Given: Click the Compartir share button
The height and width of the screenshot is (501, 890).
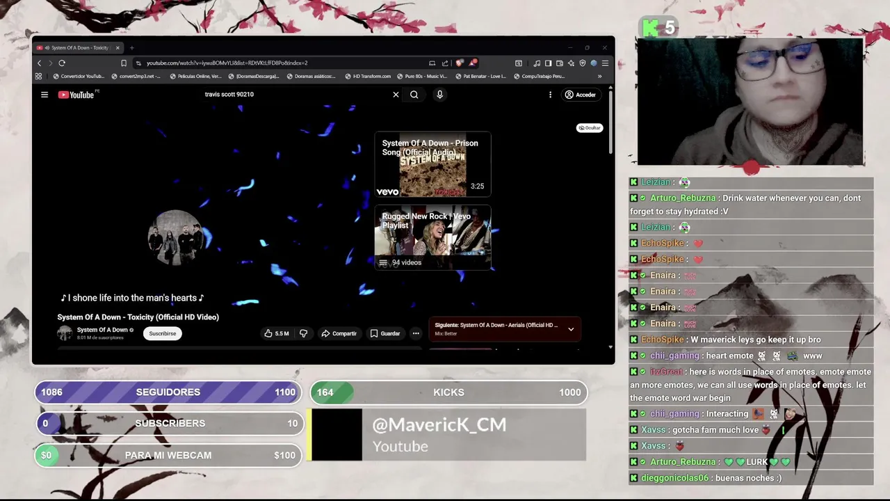Looking at the screenshot, I should point(339,333).
